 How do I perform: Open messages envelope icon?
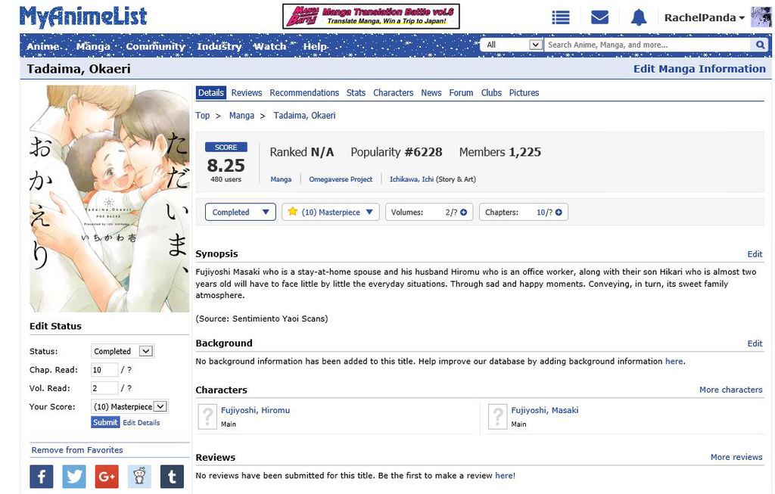click(x=599, y=17)
